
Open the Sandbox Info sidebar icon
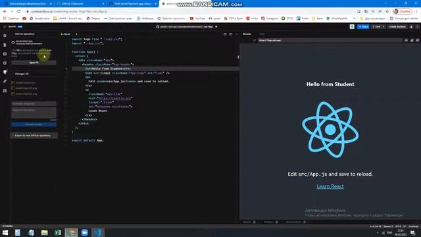[x=5, y=36]
